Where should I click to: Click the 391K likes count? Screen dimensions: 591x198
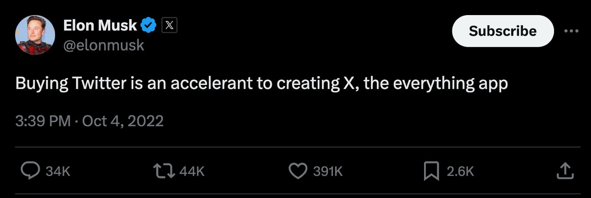click(x=328, y=172)
